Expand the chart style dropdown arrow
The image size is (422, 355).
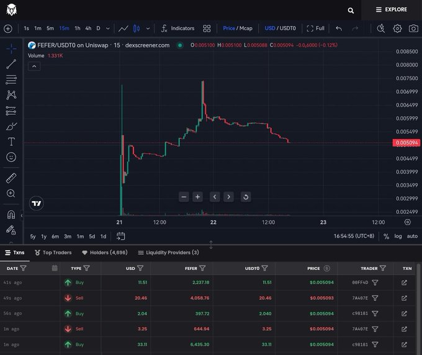[x=148, y=29]
